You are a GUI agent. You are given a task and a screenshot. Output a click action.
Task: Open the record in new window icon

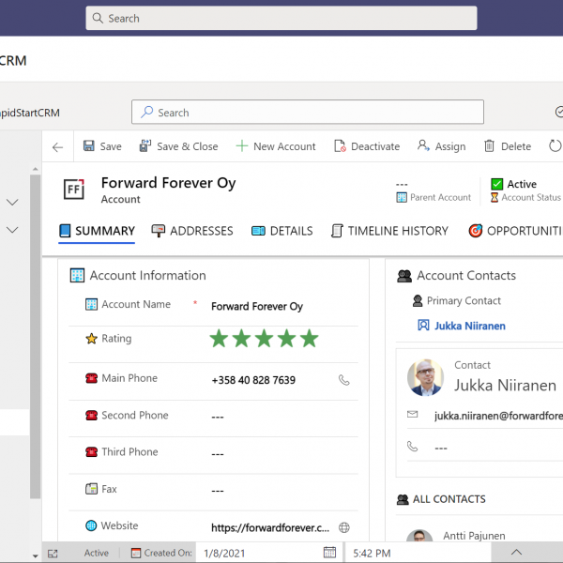(x=53, y=554)
